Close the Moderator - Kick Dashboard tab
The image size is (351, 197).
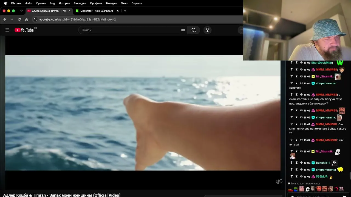[x=118, y=11]
